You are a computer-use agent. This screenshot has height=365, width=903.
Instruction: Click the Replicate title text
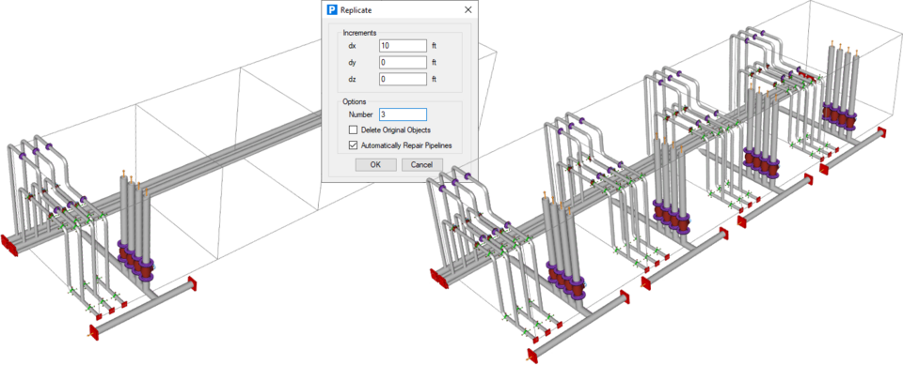tap(356, 9)
